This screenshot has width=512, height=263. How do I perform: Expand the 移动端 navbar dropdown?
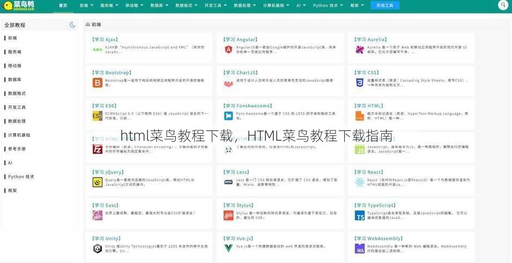click(x=134, y=5)
